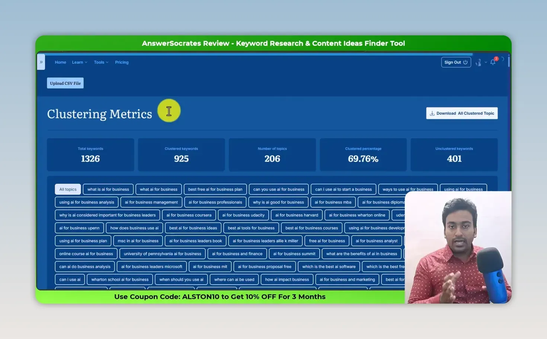Choose 'wharton school ai for business' chip

[x=120, y=279]
